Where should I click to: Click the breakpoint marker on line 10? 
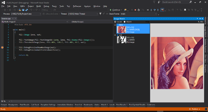[x=2, y=48]
